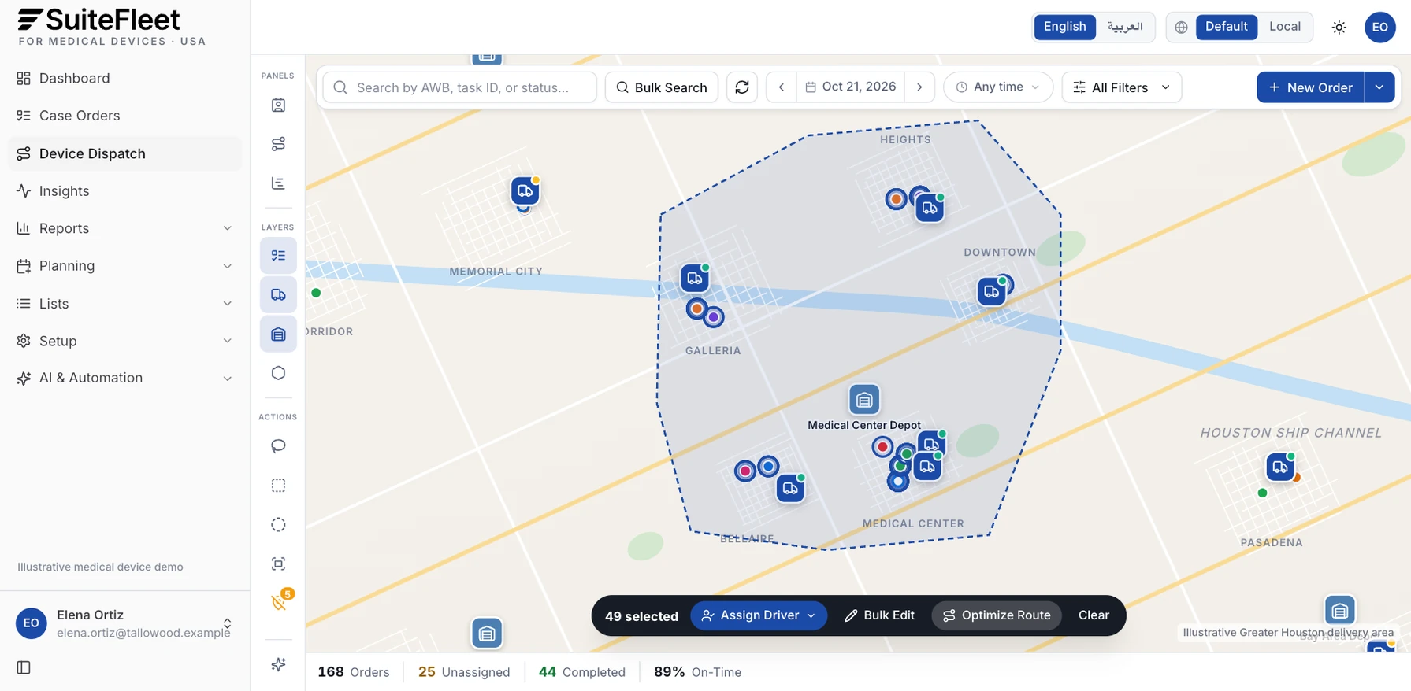Go to the next date
The width and height of the screenshot is (1411, 691).
pyautogui.click(x=919, y=87)
